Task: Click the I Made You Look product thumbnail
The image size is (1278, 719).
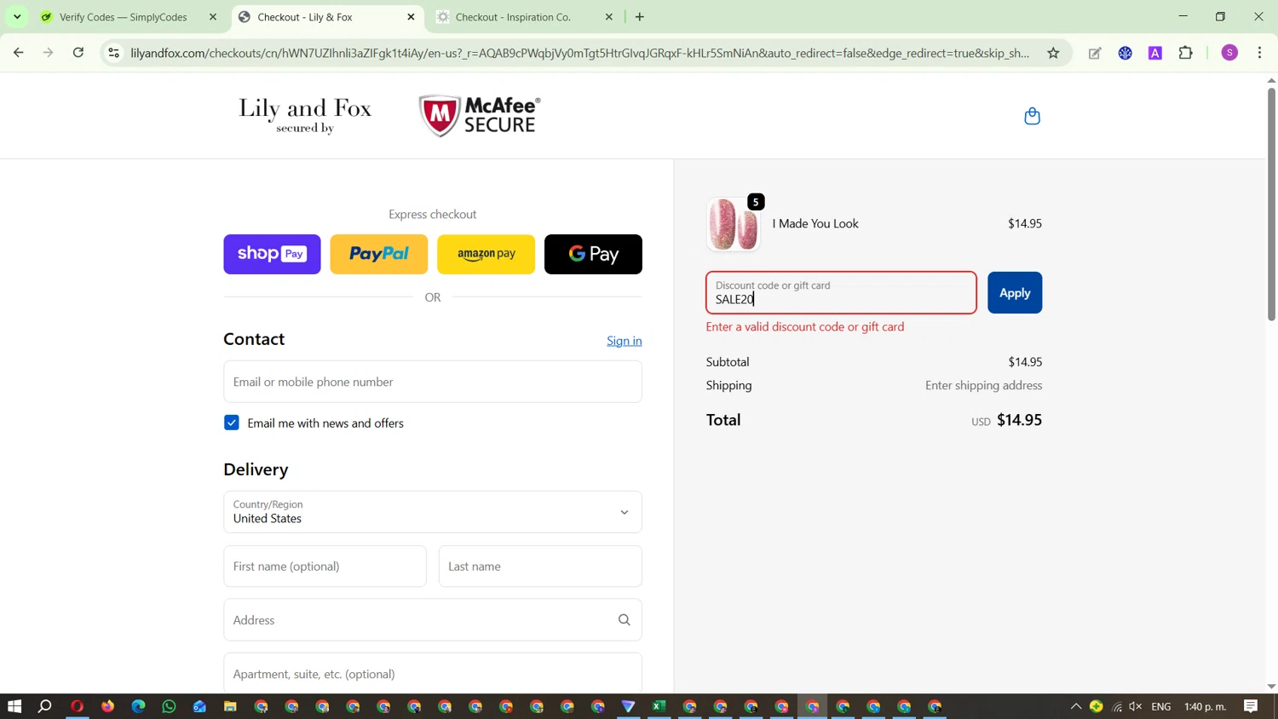Action: click(733, 224)
